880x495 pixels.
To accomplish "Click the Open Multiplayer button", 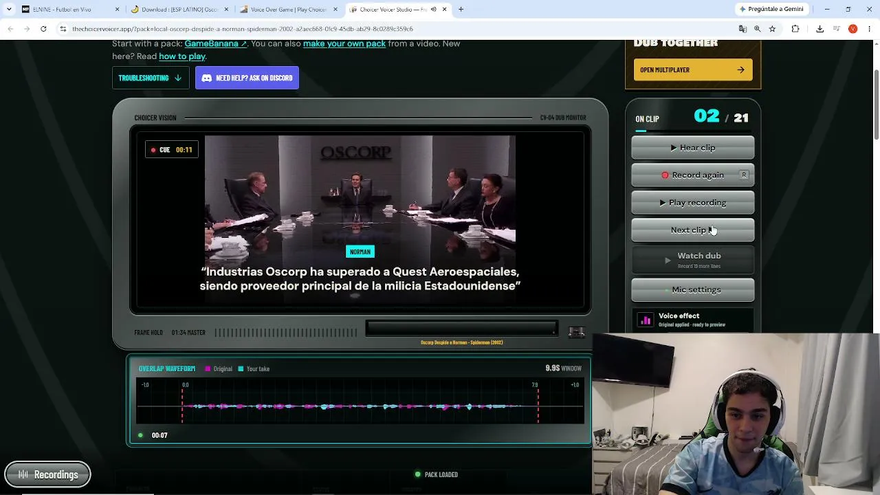I will tap(693, 69).
